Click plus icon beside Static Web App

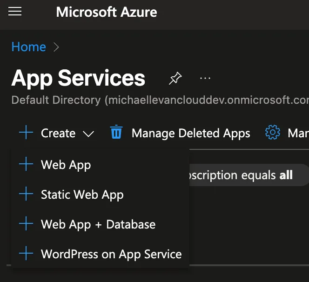[x=26, y=194]
